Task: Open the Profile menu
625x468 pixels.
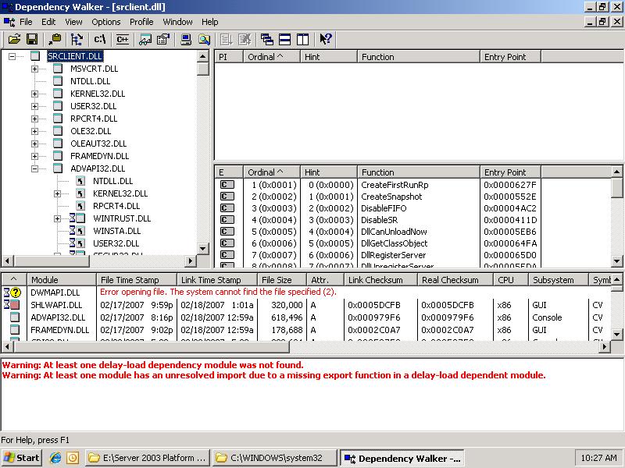Action: pos(141,22)
